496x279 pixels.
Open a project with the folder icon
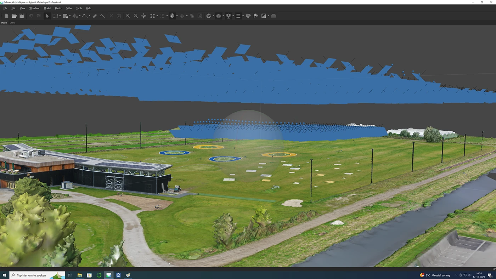14,16
